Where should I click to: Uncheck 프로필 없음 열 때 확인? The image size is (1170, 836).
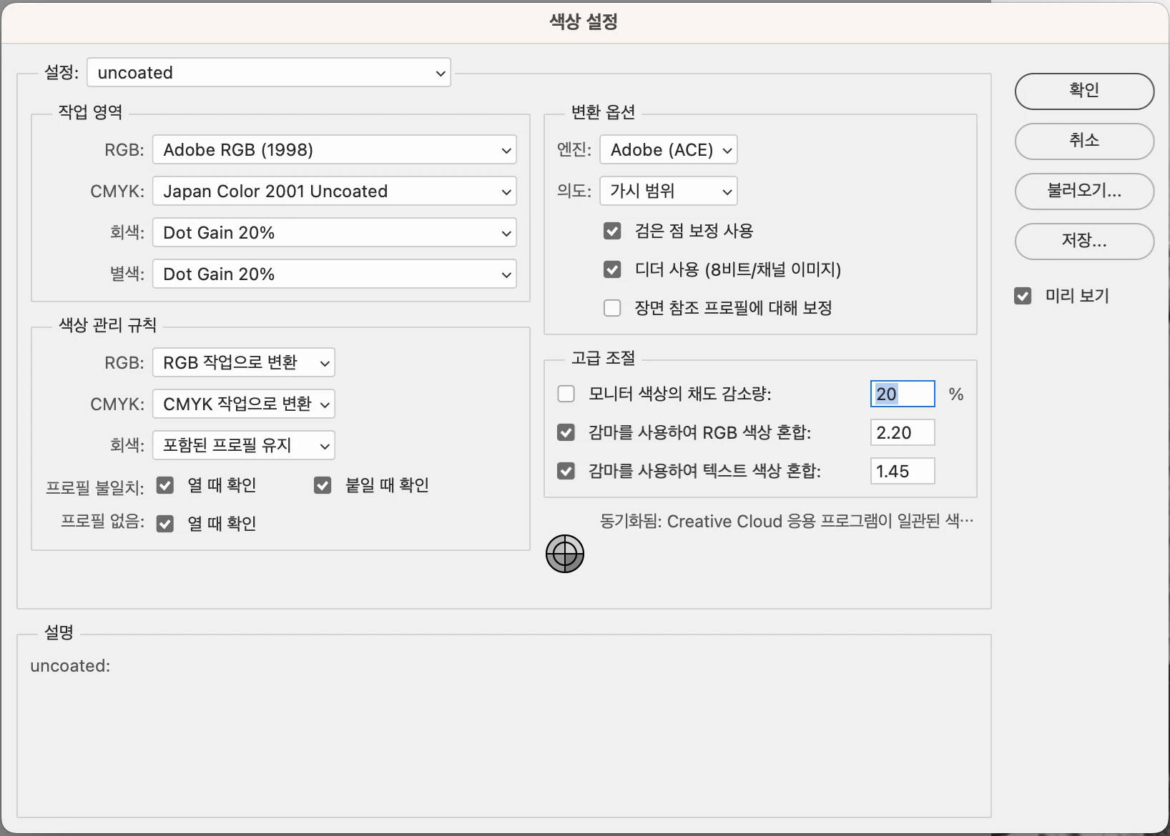click(x=165, y=524)
